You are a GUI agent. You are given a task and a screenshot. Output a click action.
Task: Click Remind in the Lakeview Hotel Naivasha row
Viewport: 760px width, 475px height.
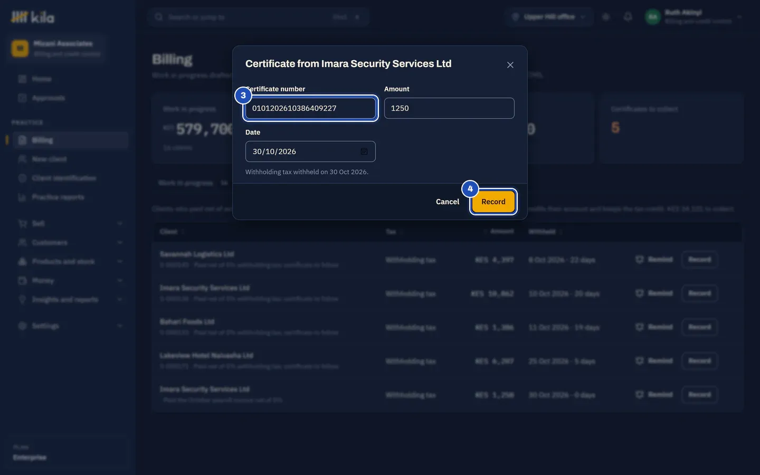(x=654, y=361)
